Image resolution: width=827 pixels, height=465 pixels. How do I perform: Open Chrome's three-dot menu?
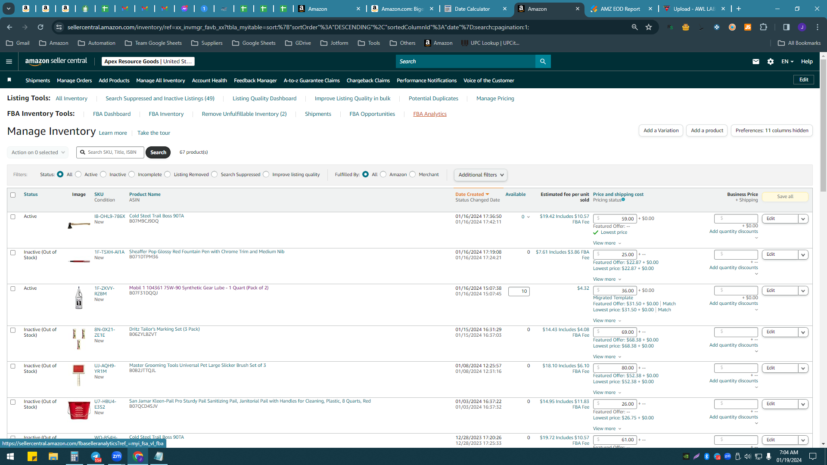click(x=818, y=27)
